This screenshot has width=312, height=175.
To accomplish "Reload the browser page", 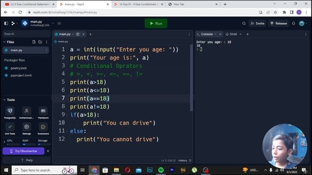I will pyautogui.click(x=20, y=12).
